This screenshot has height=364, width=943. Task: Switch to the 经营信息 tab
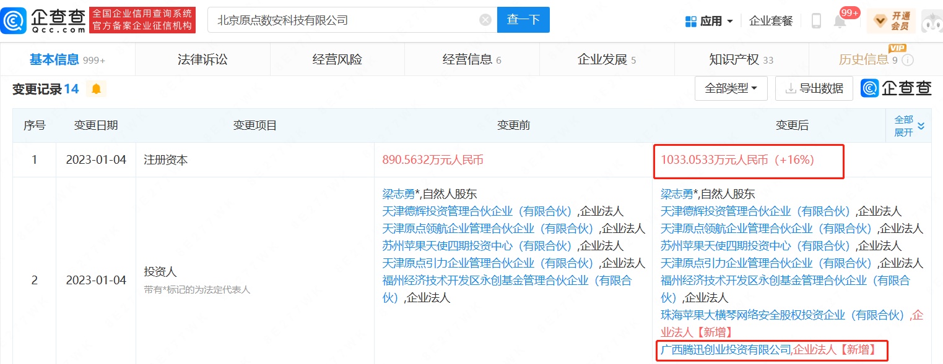472,60
